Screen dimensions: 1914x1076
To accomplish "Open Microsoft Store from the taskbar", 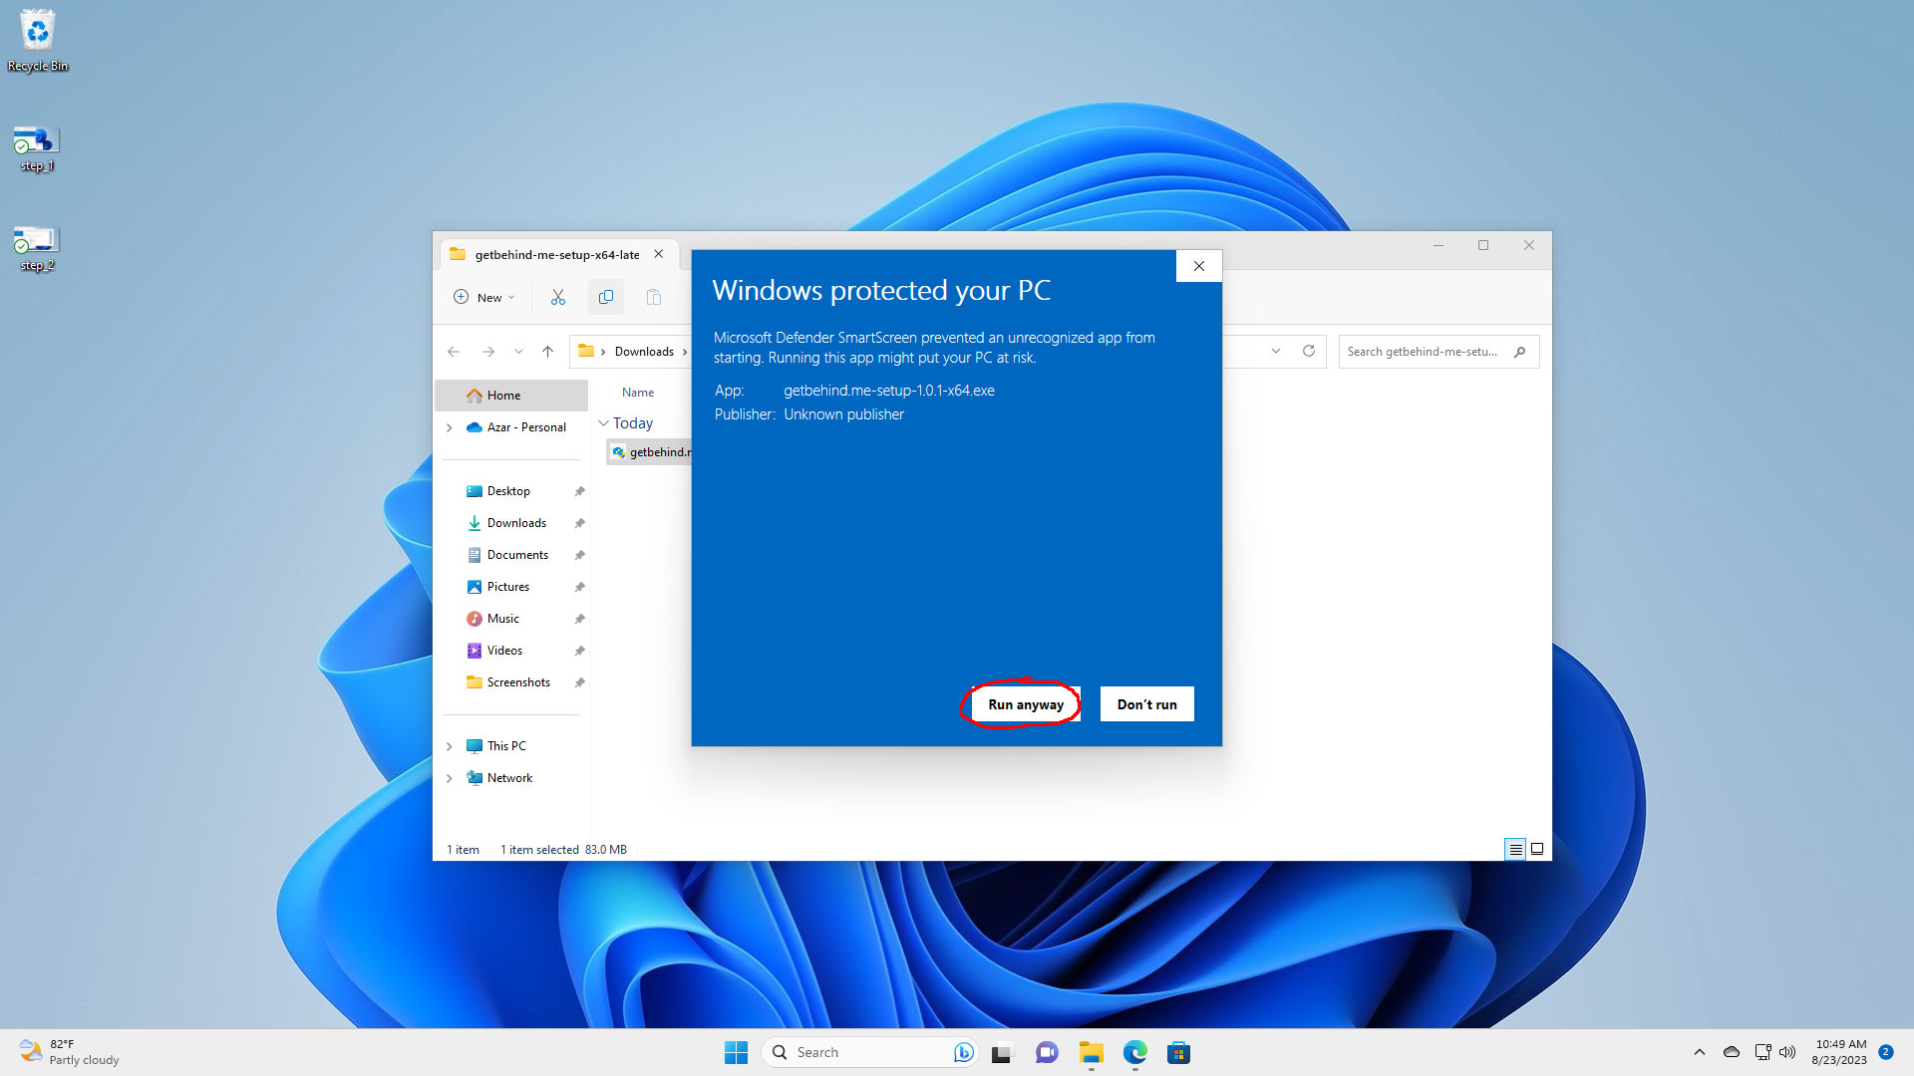I will 1178,1052.
